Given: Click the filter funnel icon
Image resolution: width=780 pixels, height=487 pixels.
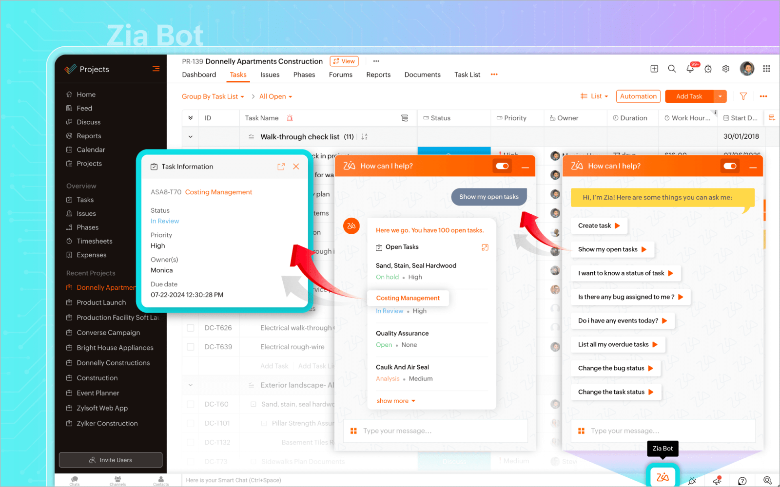Looking at the screenshot, I should (743, 96).
